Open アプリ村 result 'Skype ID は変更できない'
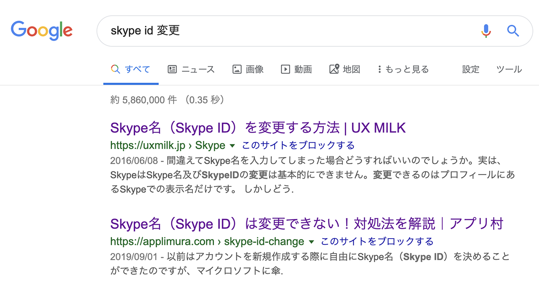 (x=307, y=223)
